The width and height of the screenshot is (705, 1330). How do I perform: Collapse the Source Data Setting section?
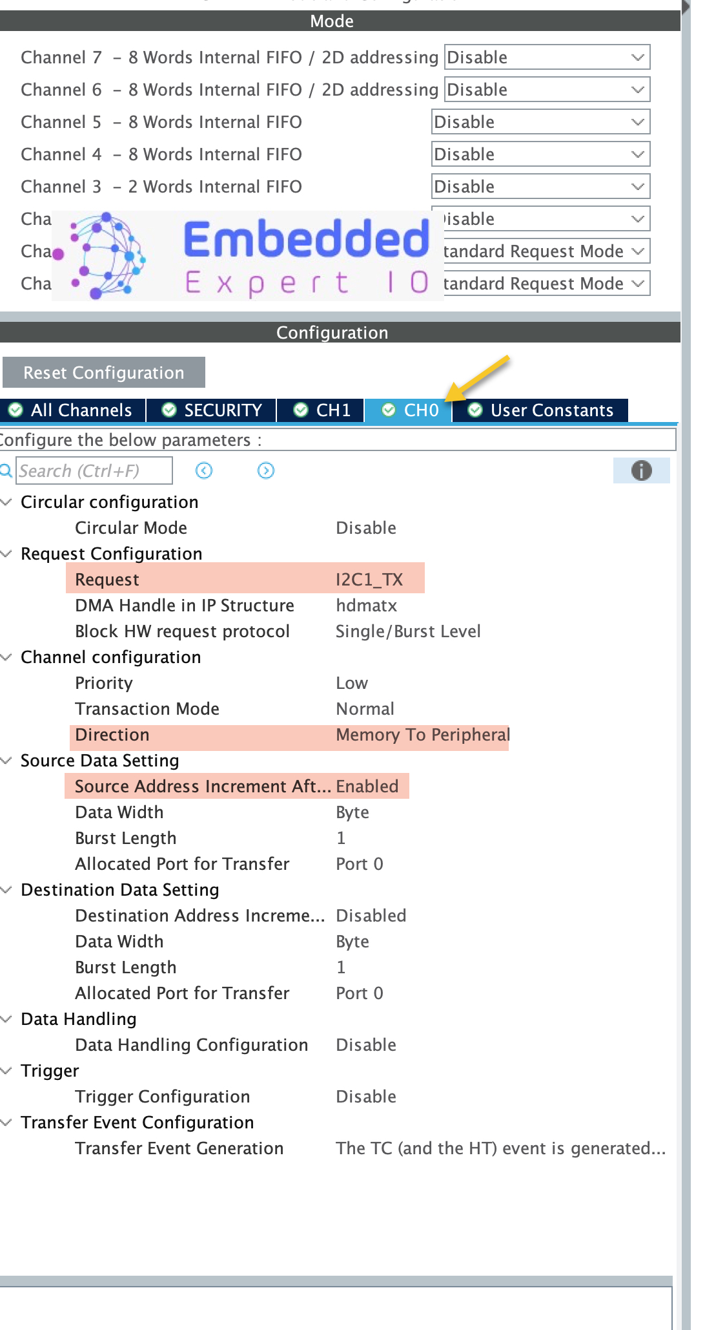[7, 761]
